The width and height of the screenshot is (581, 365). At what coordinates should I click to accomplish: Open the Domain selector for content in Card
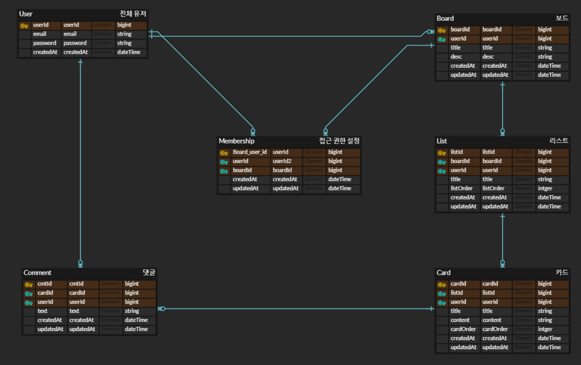click(524, 320)
